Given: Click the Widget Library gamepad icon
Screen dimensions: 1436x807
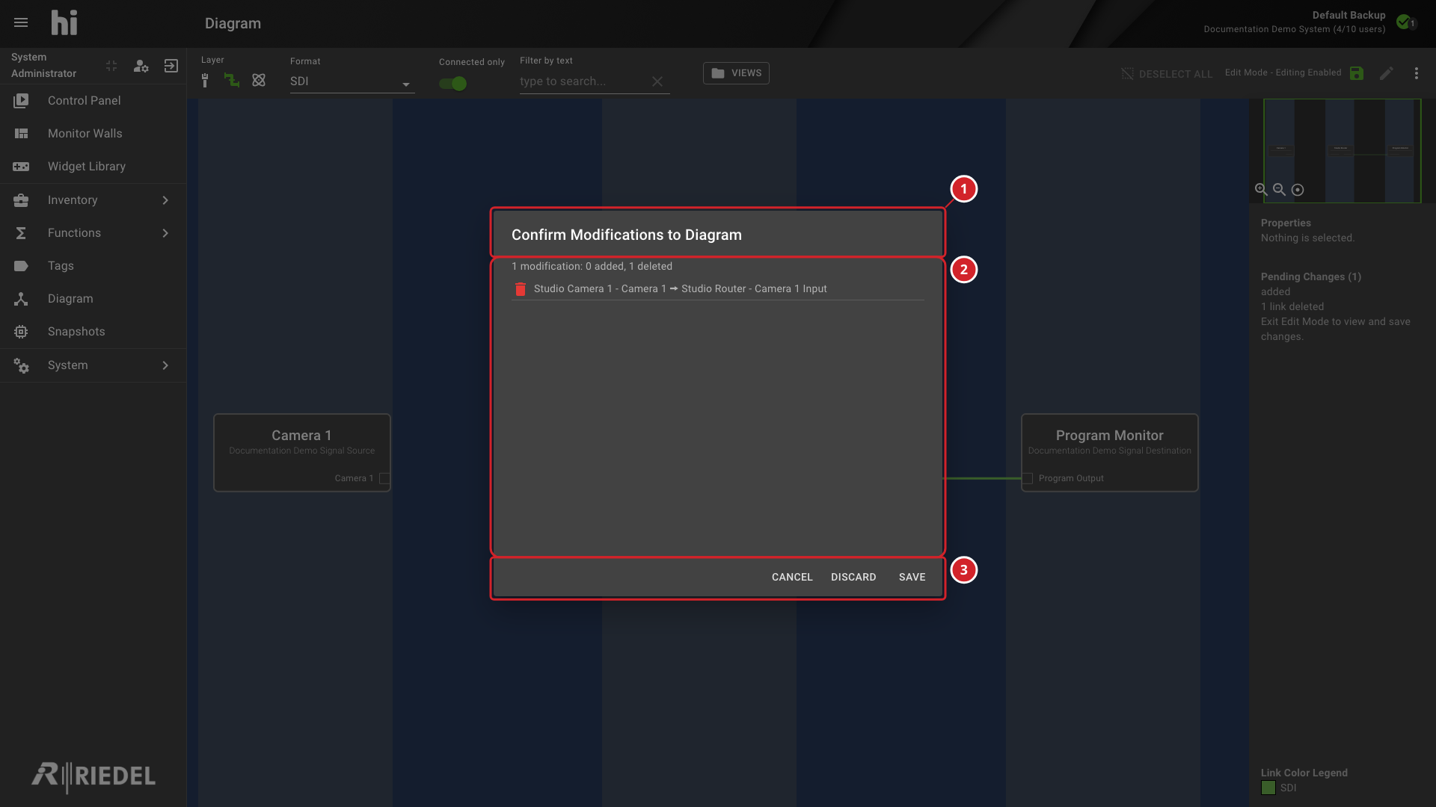Looking at the screenshot, I should click(21, 167).
